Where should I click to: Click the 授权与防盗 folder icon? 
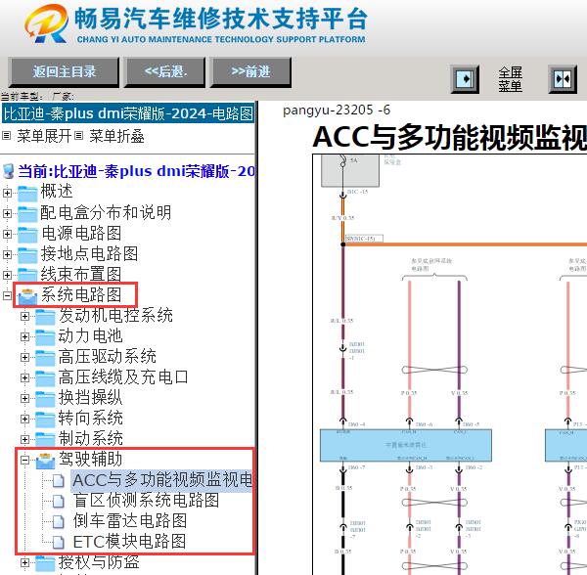pos(45,563)
